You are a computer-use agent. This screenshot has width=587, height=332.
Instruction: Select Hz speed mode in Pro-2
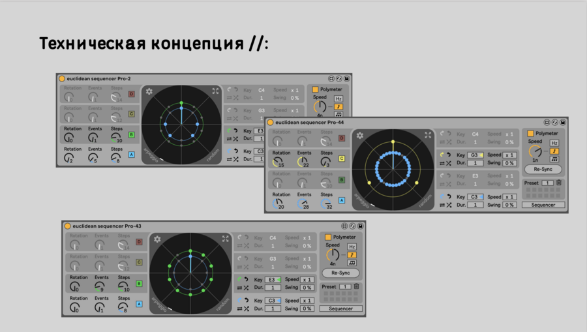pos(339,98)
